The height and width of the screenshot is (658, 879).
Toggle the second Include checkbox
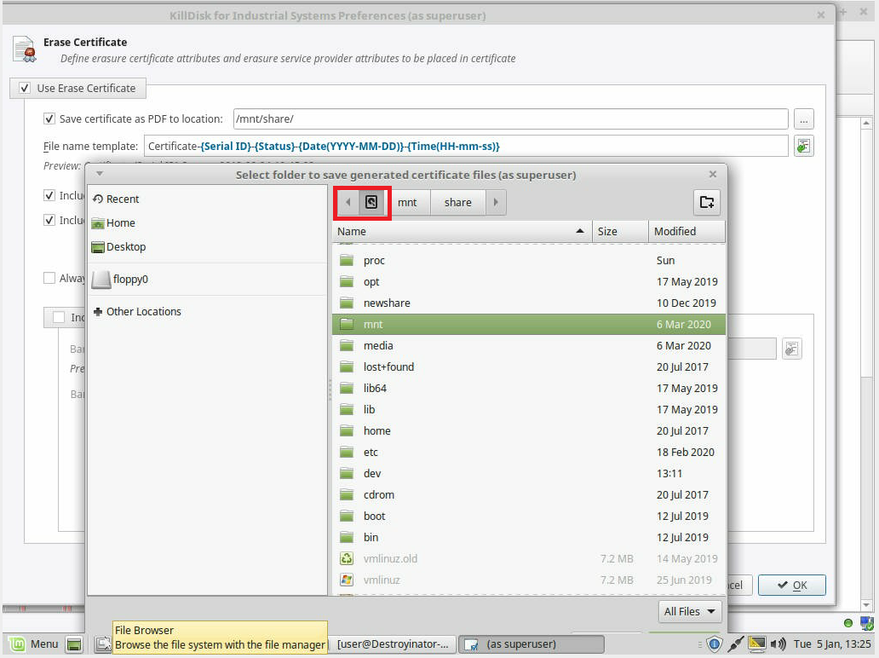pyautogui.click(x=49, y=220)
